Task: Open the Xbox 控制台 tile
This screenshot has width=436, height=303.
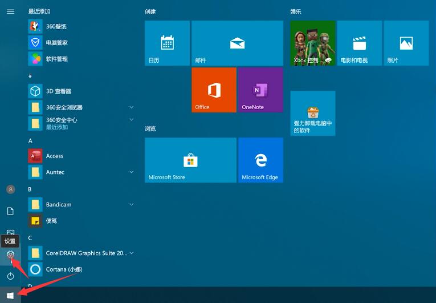Action: 313,43
